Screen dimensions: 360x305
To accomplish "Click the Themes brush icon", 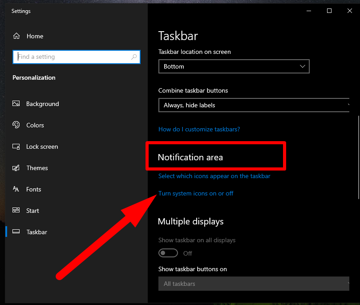I will point(16,168).
